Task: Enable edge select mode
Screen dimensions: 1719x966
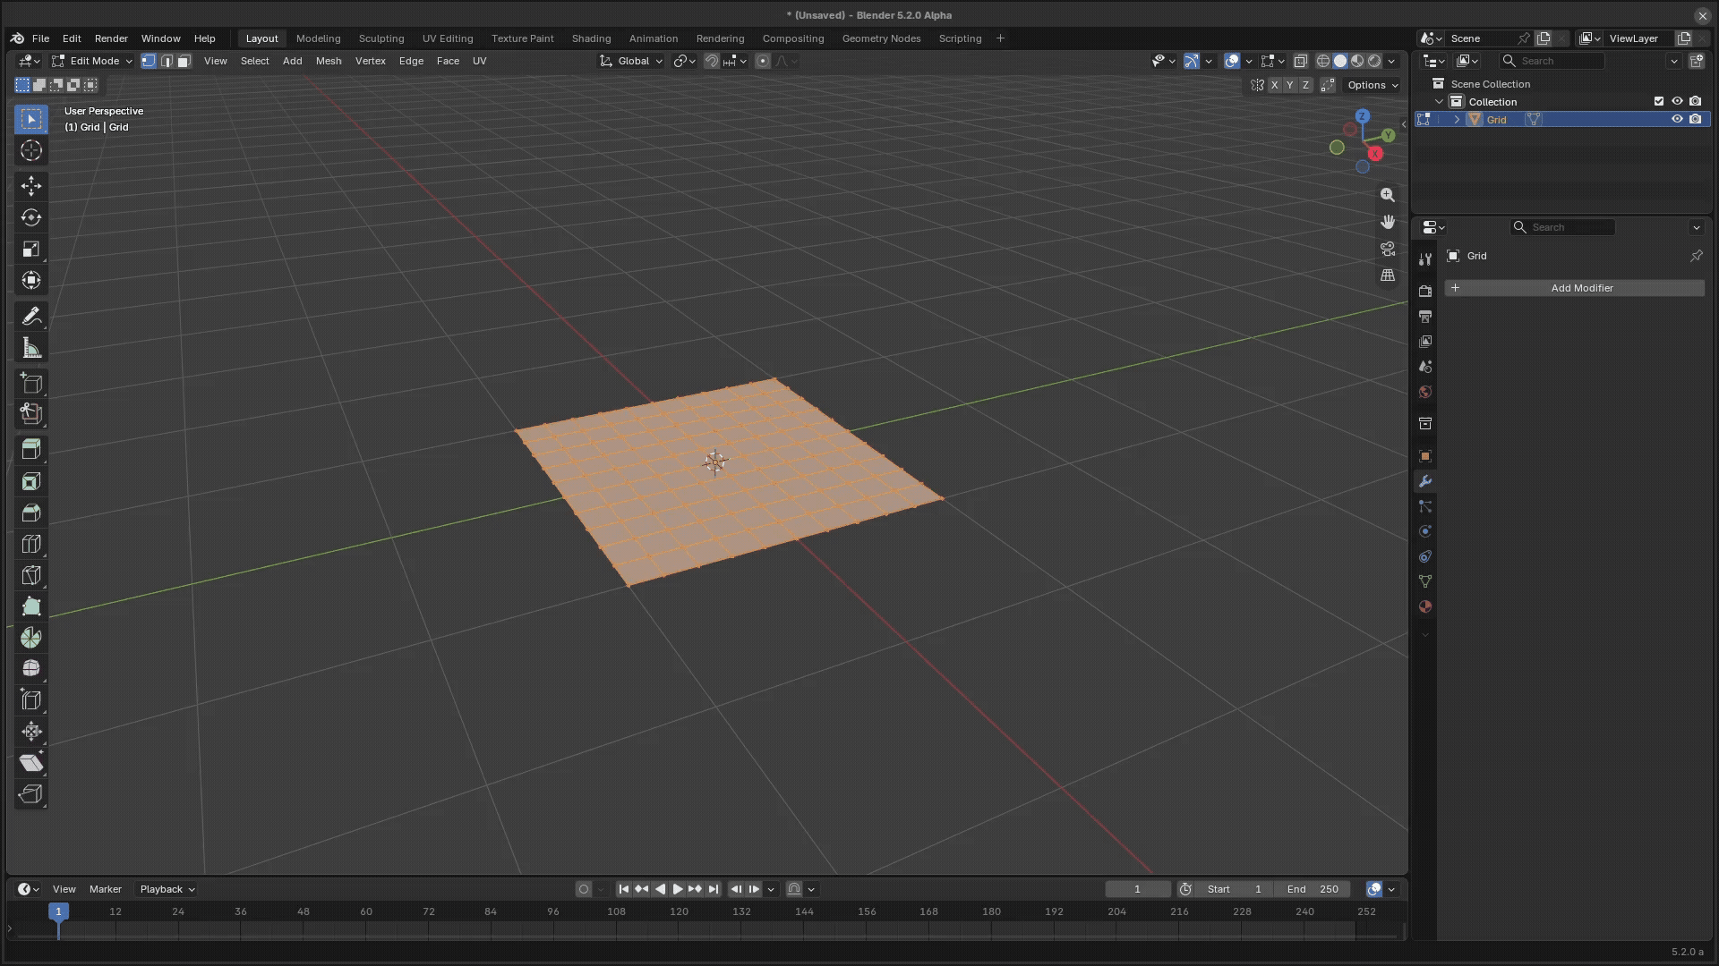Action: (x=167, y=61)
